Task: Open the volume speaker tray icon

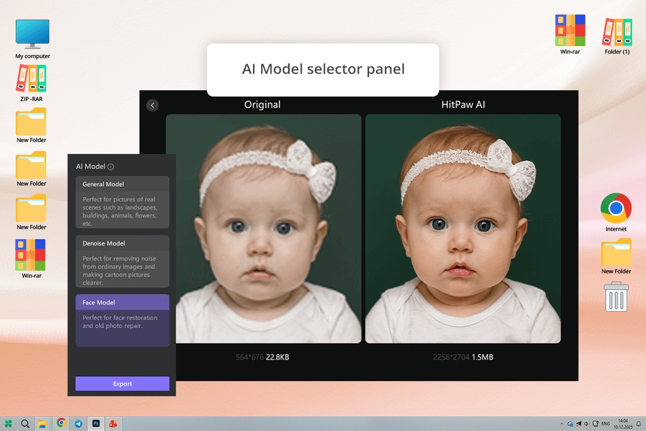Action: coord(587,423)
